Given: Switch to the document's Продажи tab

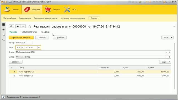Looking at the screenshot, I should (45, 32).
